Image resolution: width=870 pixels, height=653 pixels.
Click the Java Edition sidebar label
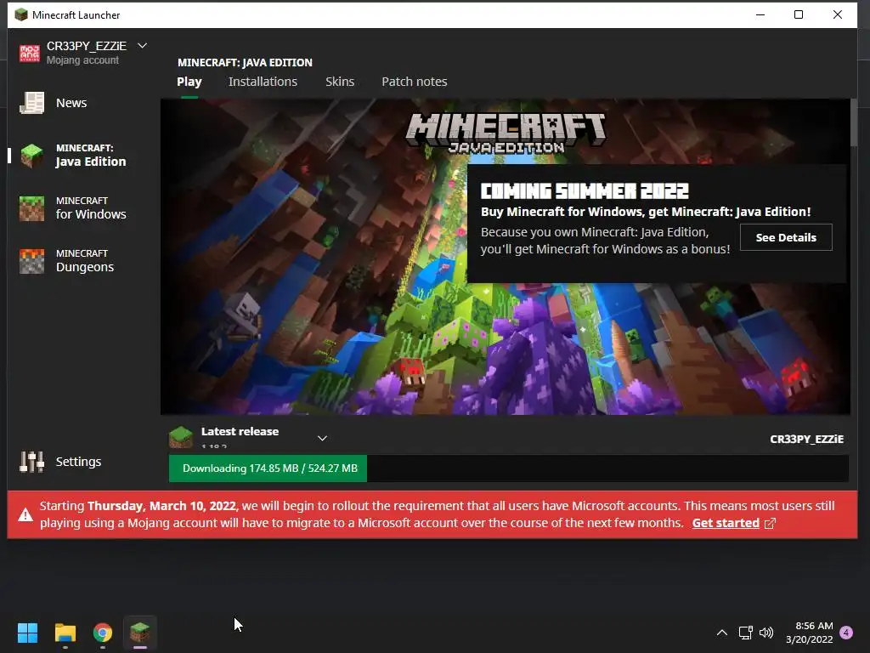[x=91, y=156]
